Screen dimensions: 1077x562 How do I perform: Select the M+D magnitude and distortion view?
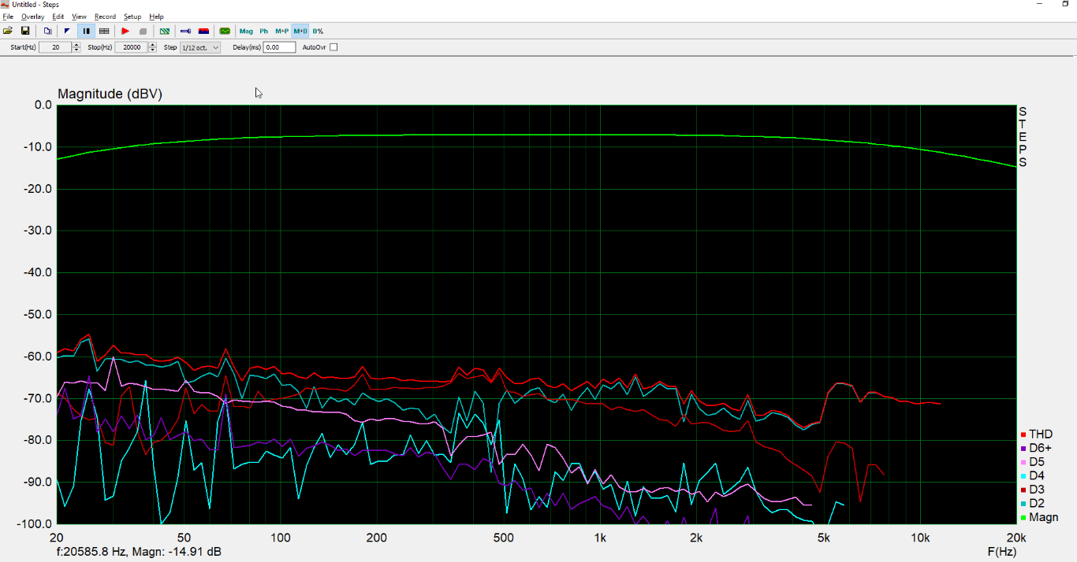tap(300, 31)
